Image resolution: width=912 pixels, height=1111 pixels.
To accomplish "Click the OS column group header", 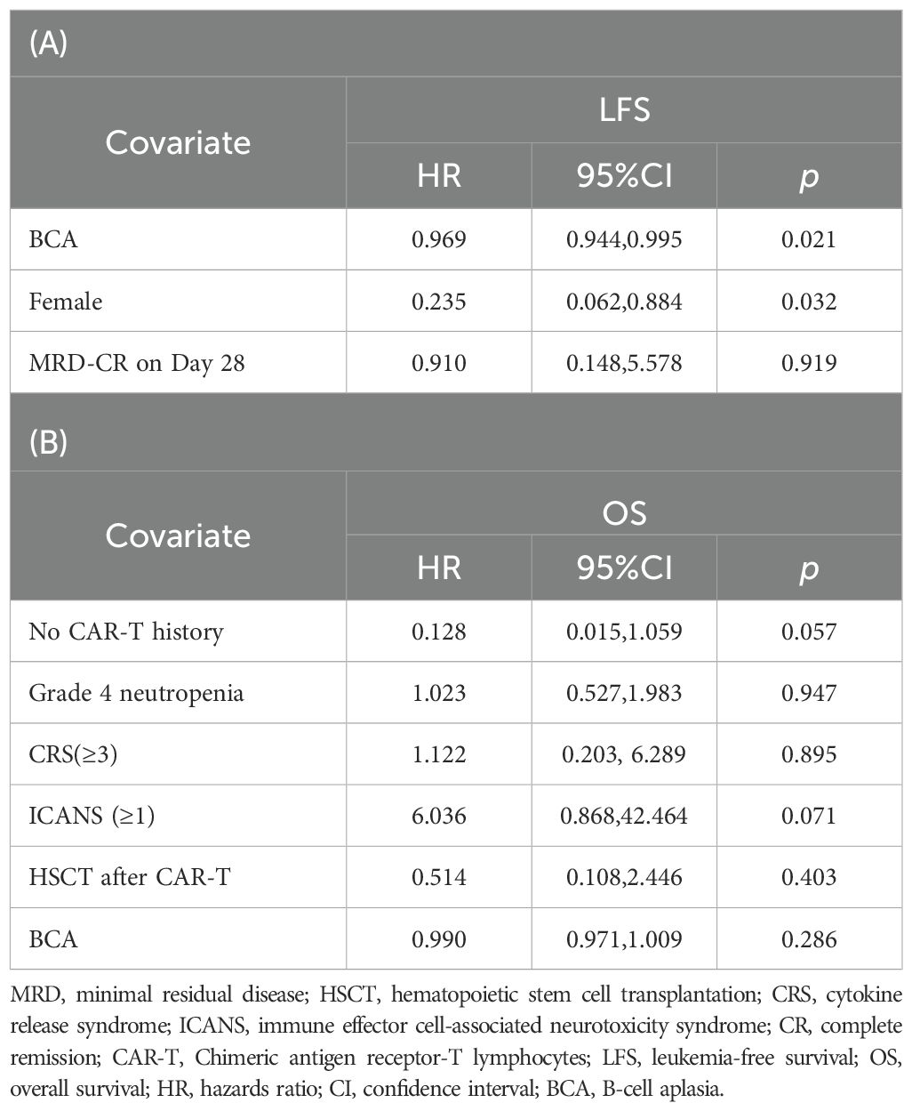I will pyautogui.click(x=625, y=512).
